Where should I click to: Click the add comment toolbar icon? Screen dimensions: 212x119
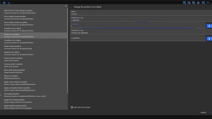tap(193, 3)
